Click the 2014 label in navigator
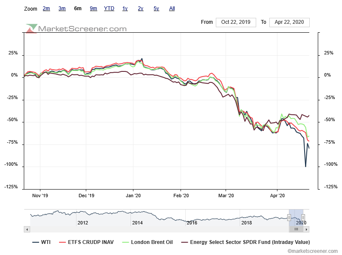Screen dimensions: 342x255 (x=137, y=223)
